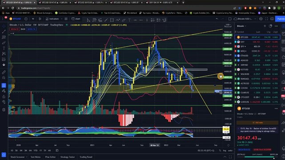This screenshot has height=160, width=285.
Task: Open the Strategy Tester tab
Action: tap(68, 157)
